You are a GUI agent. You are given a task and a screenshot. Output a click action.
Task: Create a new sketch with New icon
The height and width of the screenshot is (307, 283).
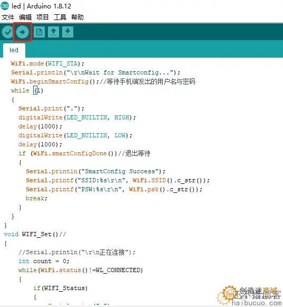(39, 32)
